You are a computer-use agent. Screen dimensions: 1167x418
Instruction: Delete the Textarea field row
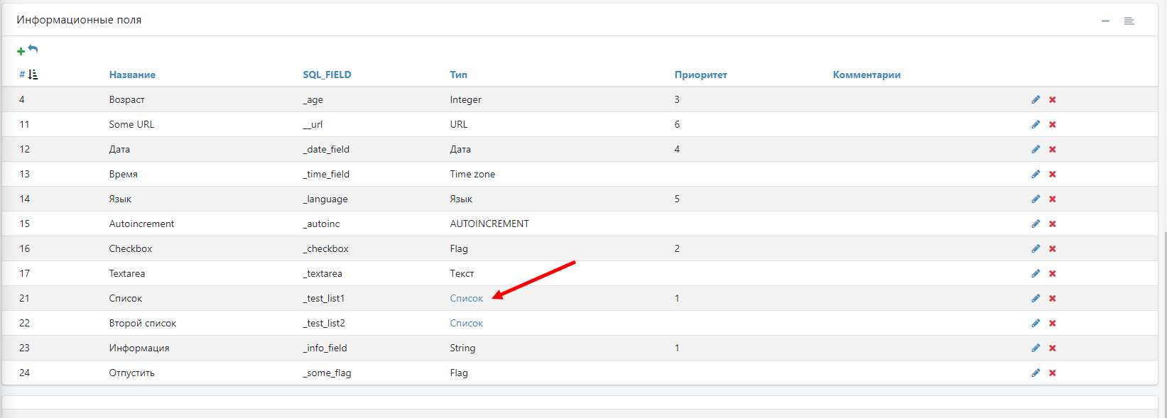point(1053,274)
